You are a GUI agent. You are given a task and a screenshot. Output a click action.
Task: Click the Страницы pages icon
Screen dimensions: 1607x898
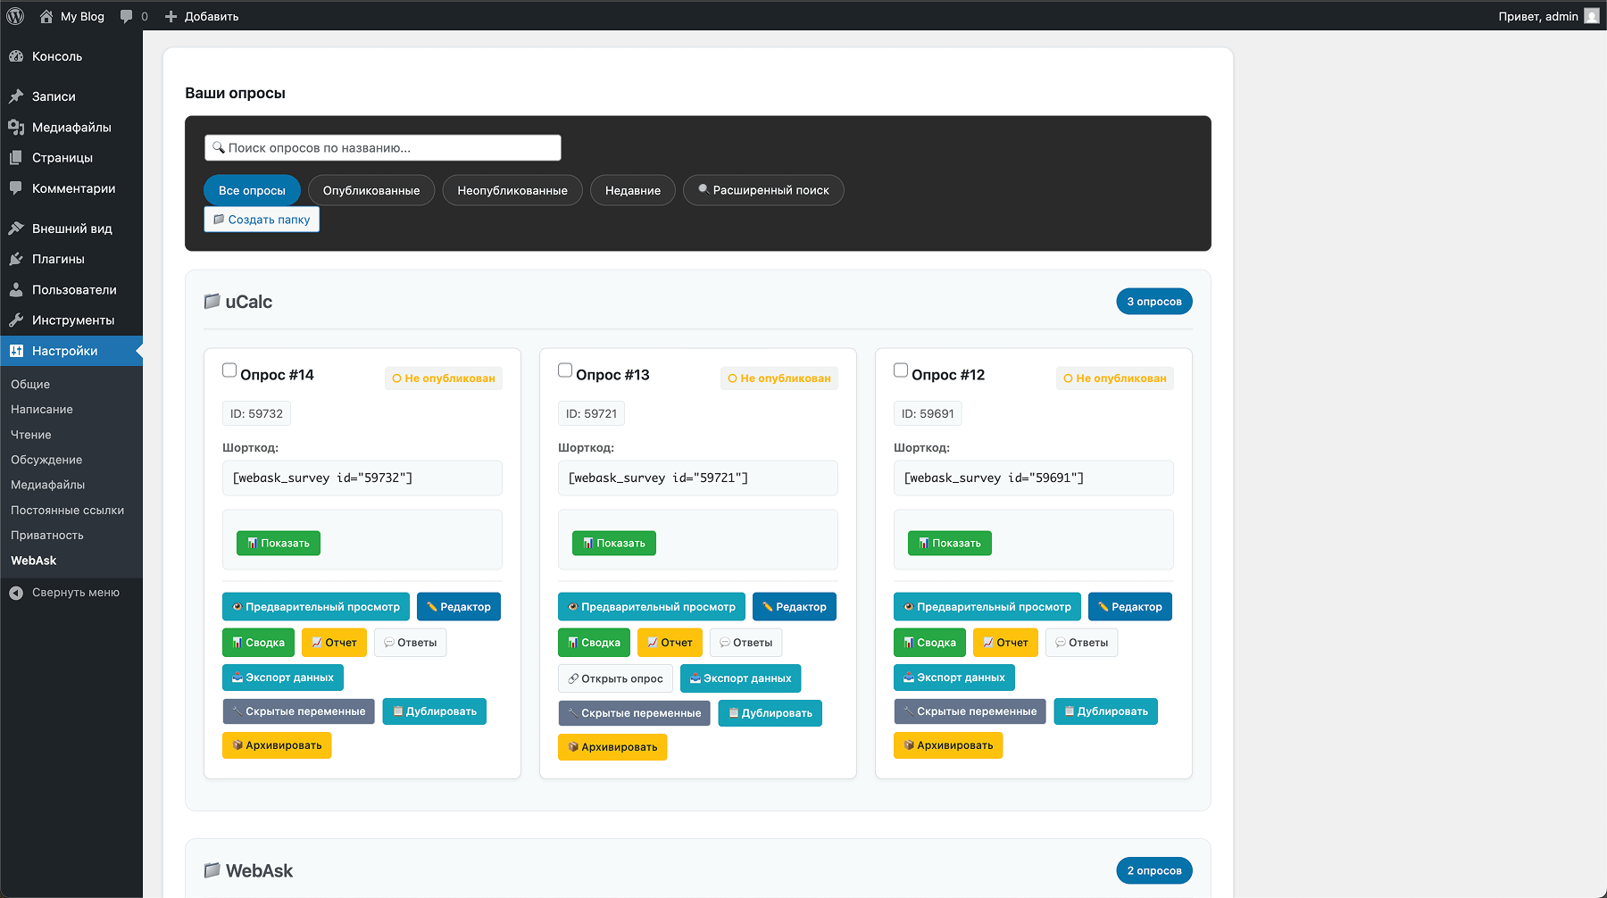pos(16,158)
